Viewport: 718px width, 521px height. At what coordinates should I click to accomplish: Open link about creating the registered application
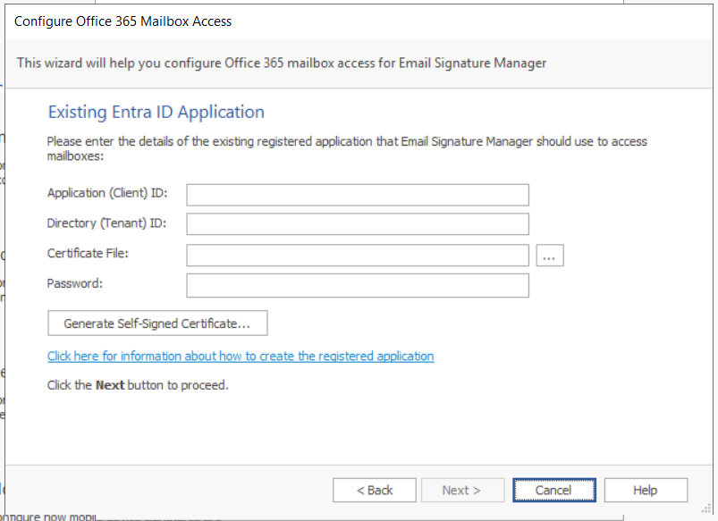click(x=241, y=357)
